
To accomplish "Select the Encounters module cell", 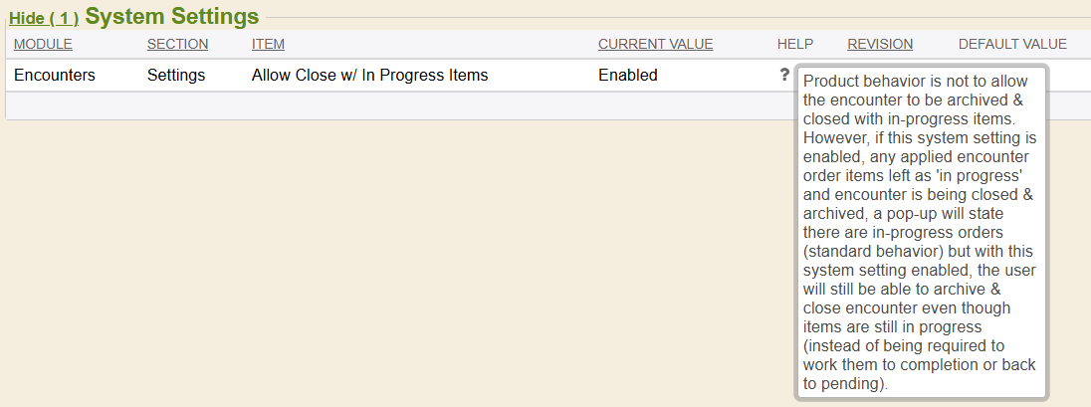I will click(x=55, y=75).
